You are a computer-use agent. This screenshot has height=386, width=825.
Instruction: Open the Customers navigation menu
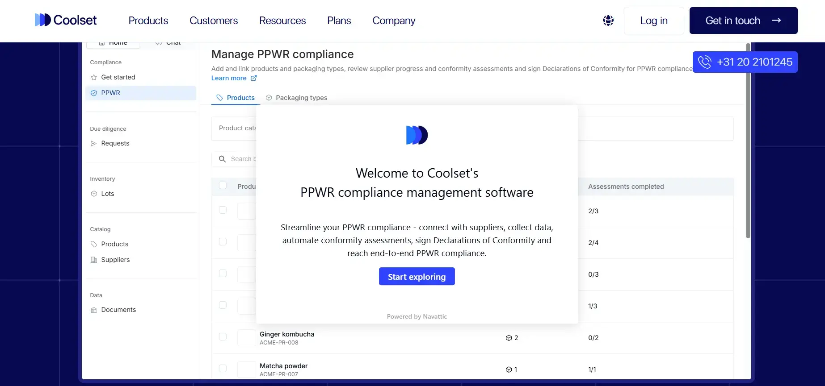[214, 21]
